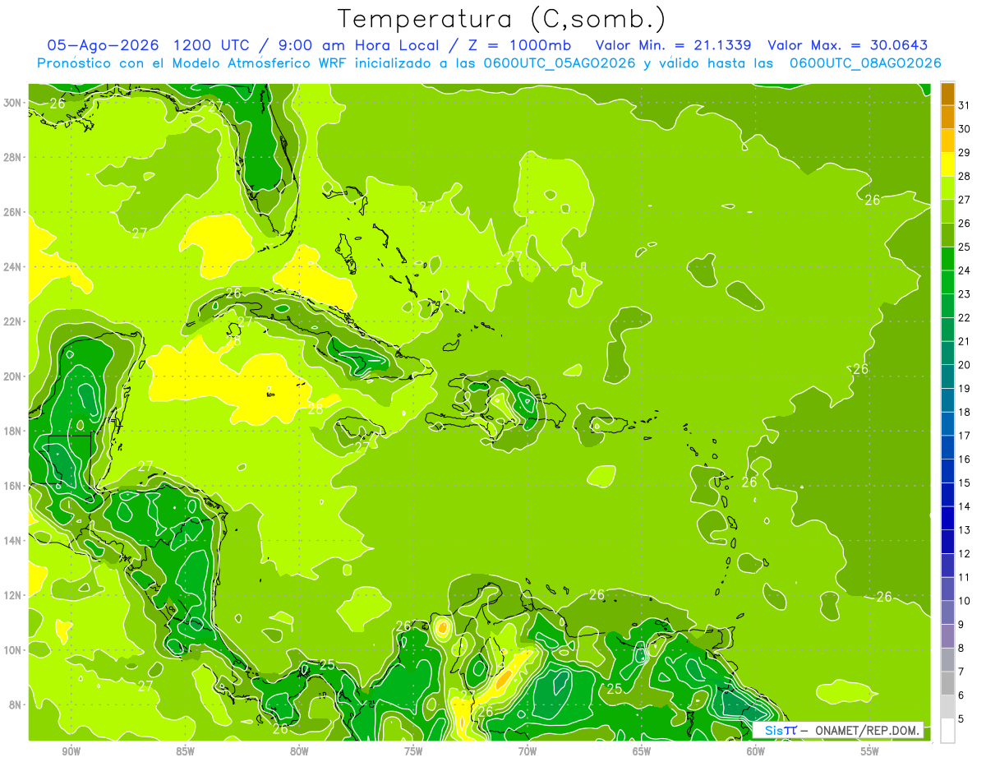986x762 pixels.
Task: Click the yellow swatch between 28 and 29
Action: (947, 164)
